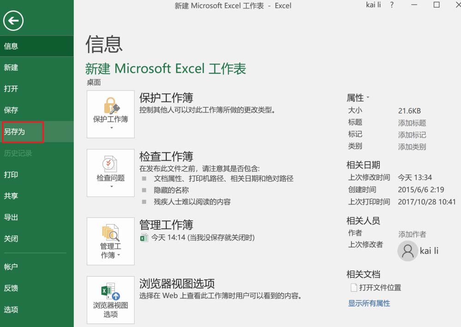Click the 桌面 file location text
The height and width of the screenshot is (327, 461).
tap(94, 83)
